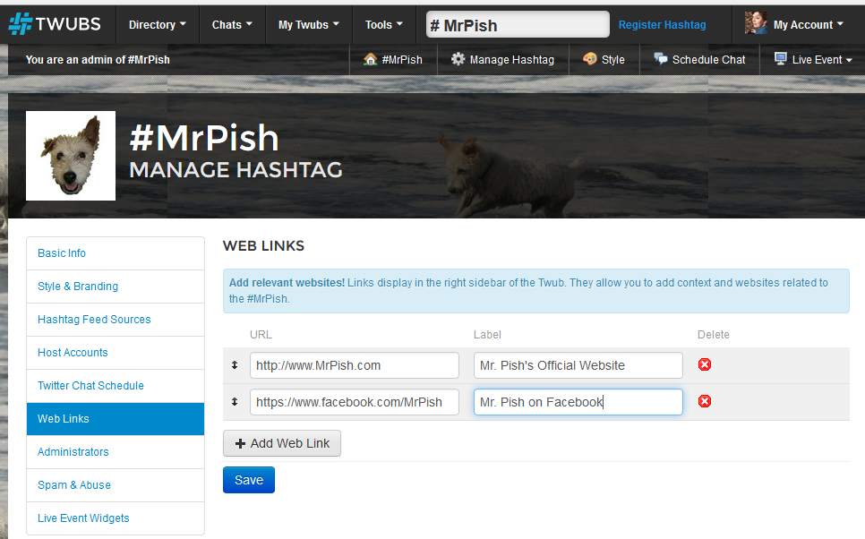Click the Mr. Pish dog profile thumbnail
This screenshot has height=539, width=865.
pyautogui.click(x=71, y=156)
